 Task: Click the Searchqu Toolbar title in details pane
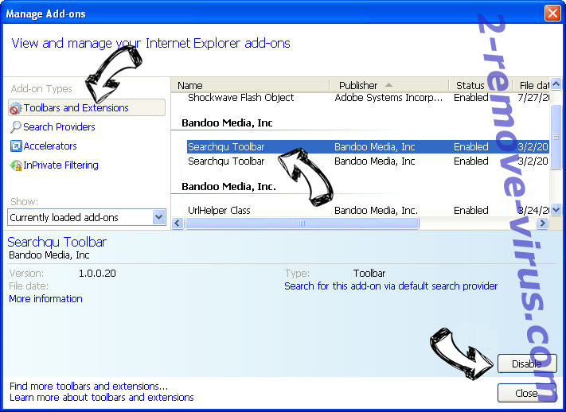57,242
